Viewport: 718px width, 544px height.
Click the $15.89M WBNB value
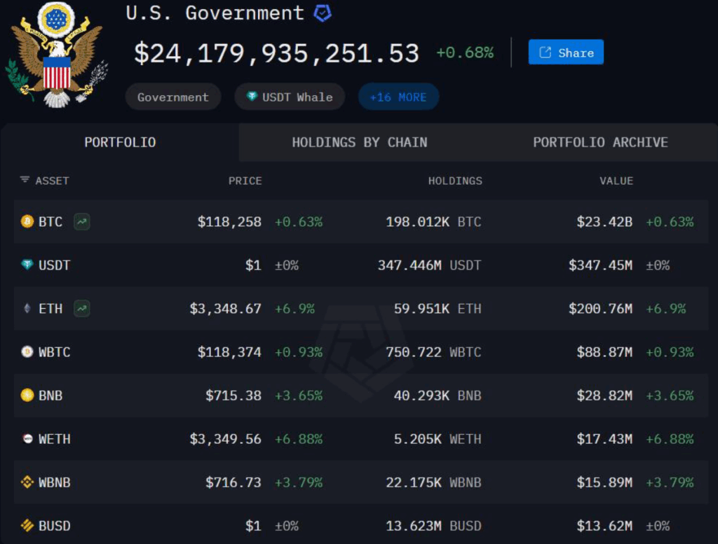(x=604, y=482)
